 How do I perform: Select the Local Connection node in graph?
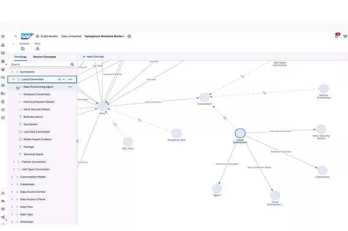point(240,133)
